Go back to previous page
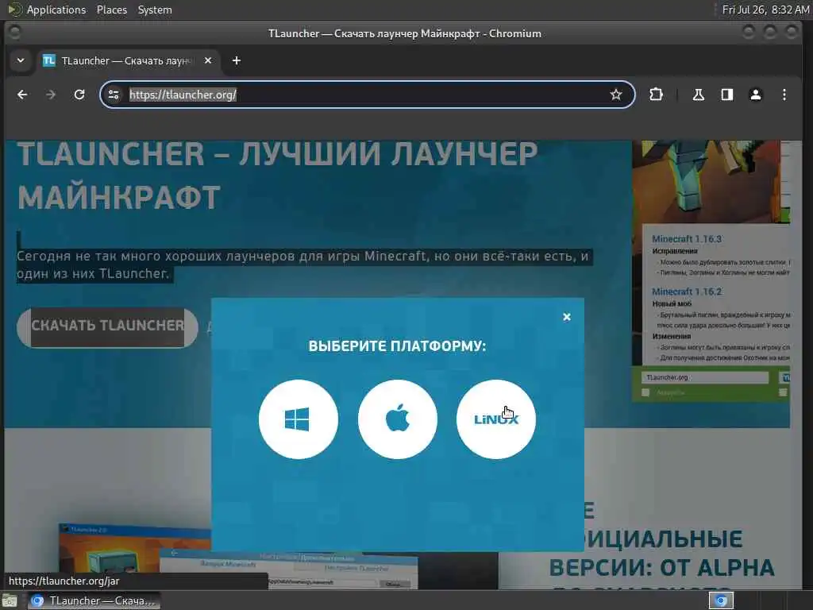813x610 pixels. point(22,95)
